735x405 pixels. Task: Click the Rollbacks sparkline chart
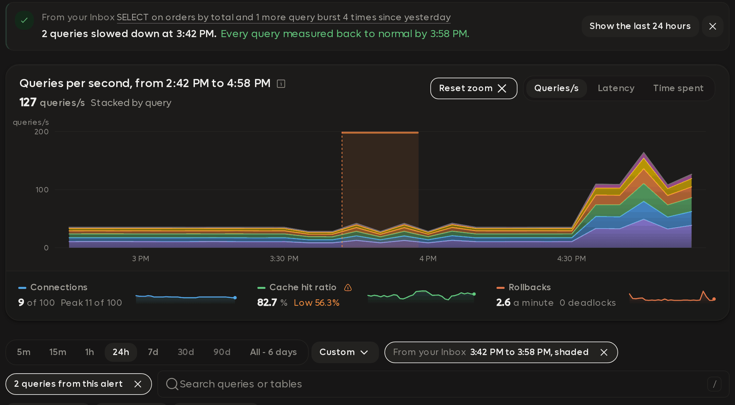point(672,297)
